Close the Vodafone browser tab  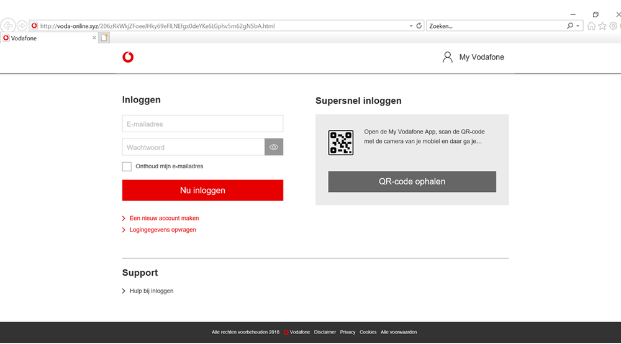[94, 38]
